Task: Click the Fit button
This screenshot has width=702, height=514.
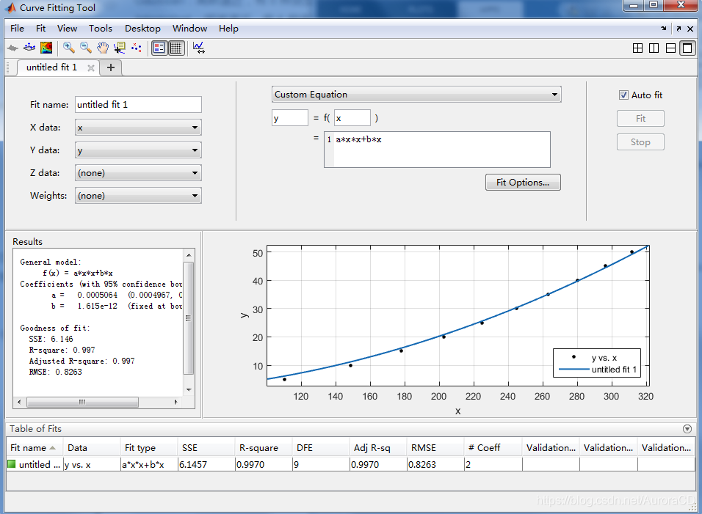Action: click(x=640, y=119)
